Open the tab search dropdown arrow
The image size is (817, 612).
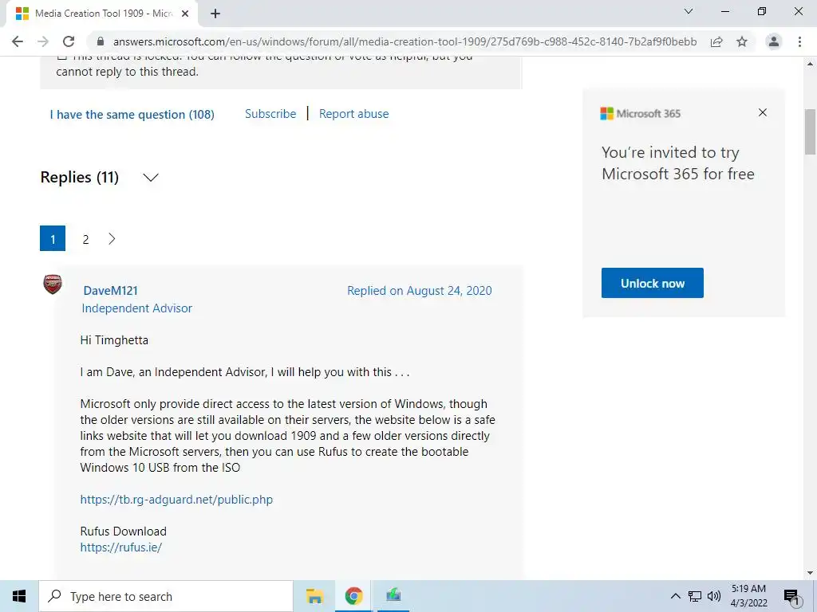pyautogui.click(x=689, y=11)
